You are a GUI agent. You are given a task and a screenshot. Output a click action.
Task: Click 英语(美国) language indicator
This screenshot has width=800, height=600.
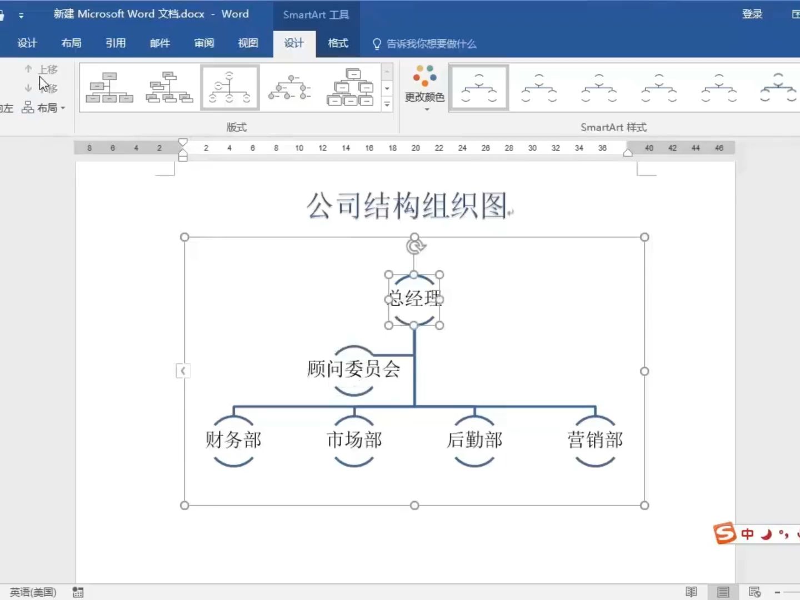pos(31,592)
